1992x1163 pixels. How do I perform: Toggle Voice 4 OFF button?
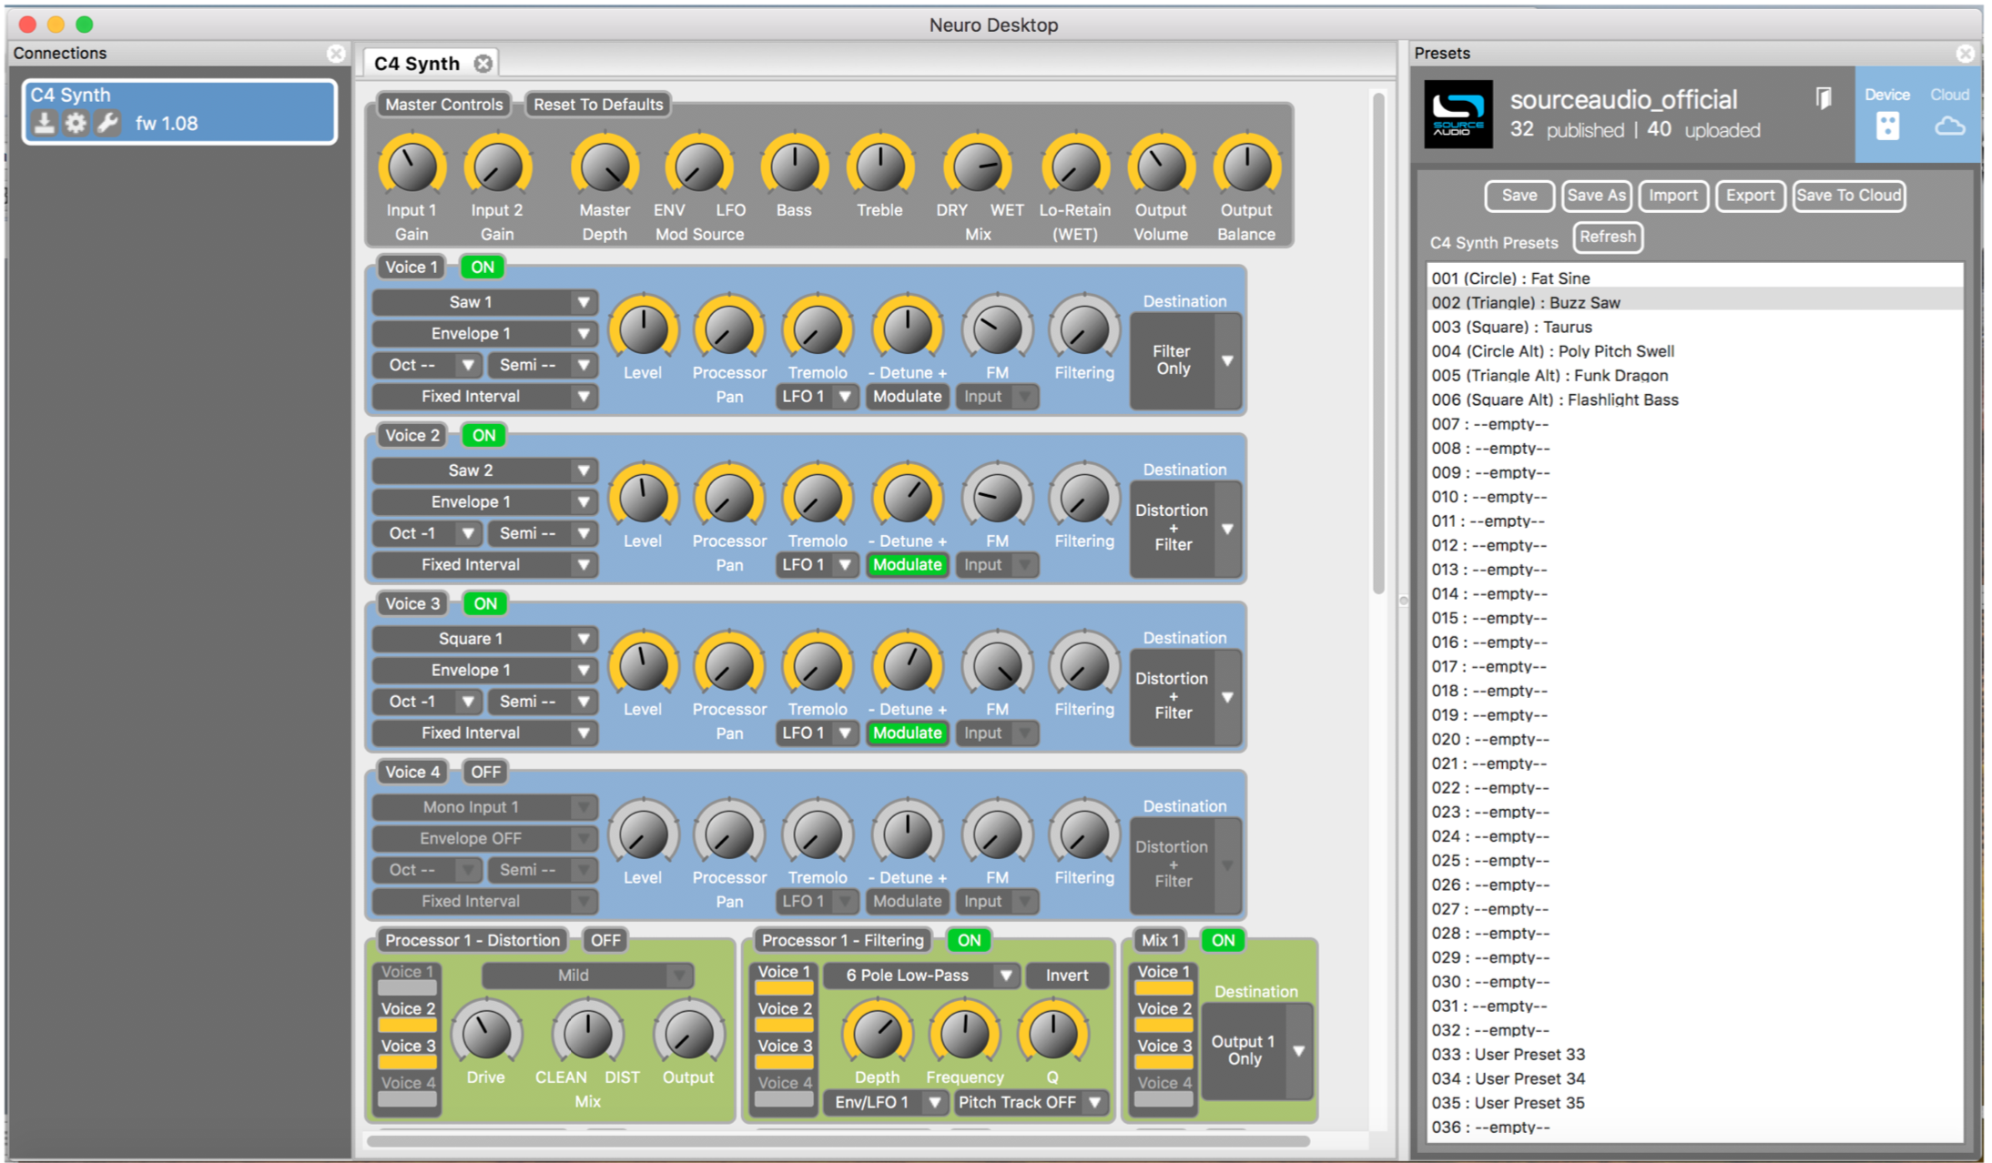485,772
